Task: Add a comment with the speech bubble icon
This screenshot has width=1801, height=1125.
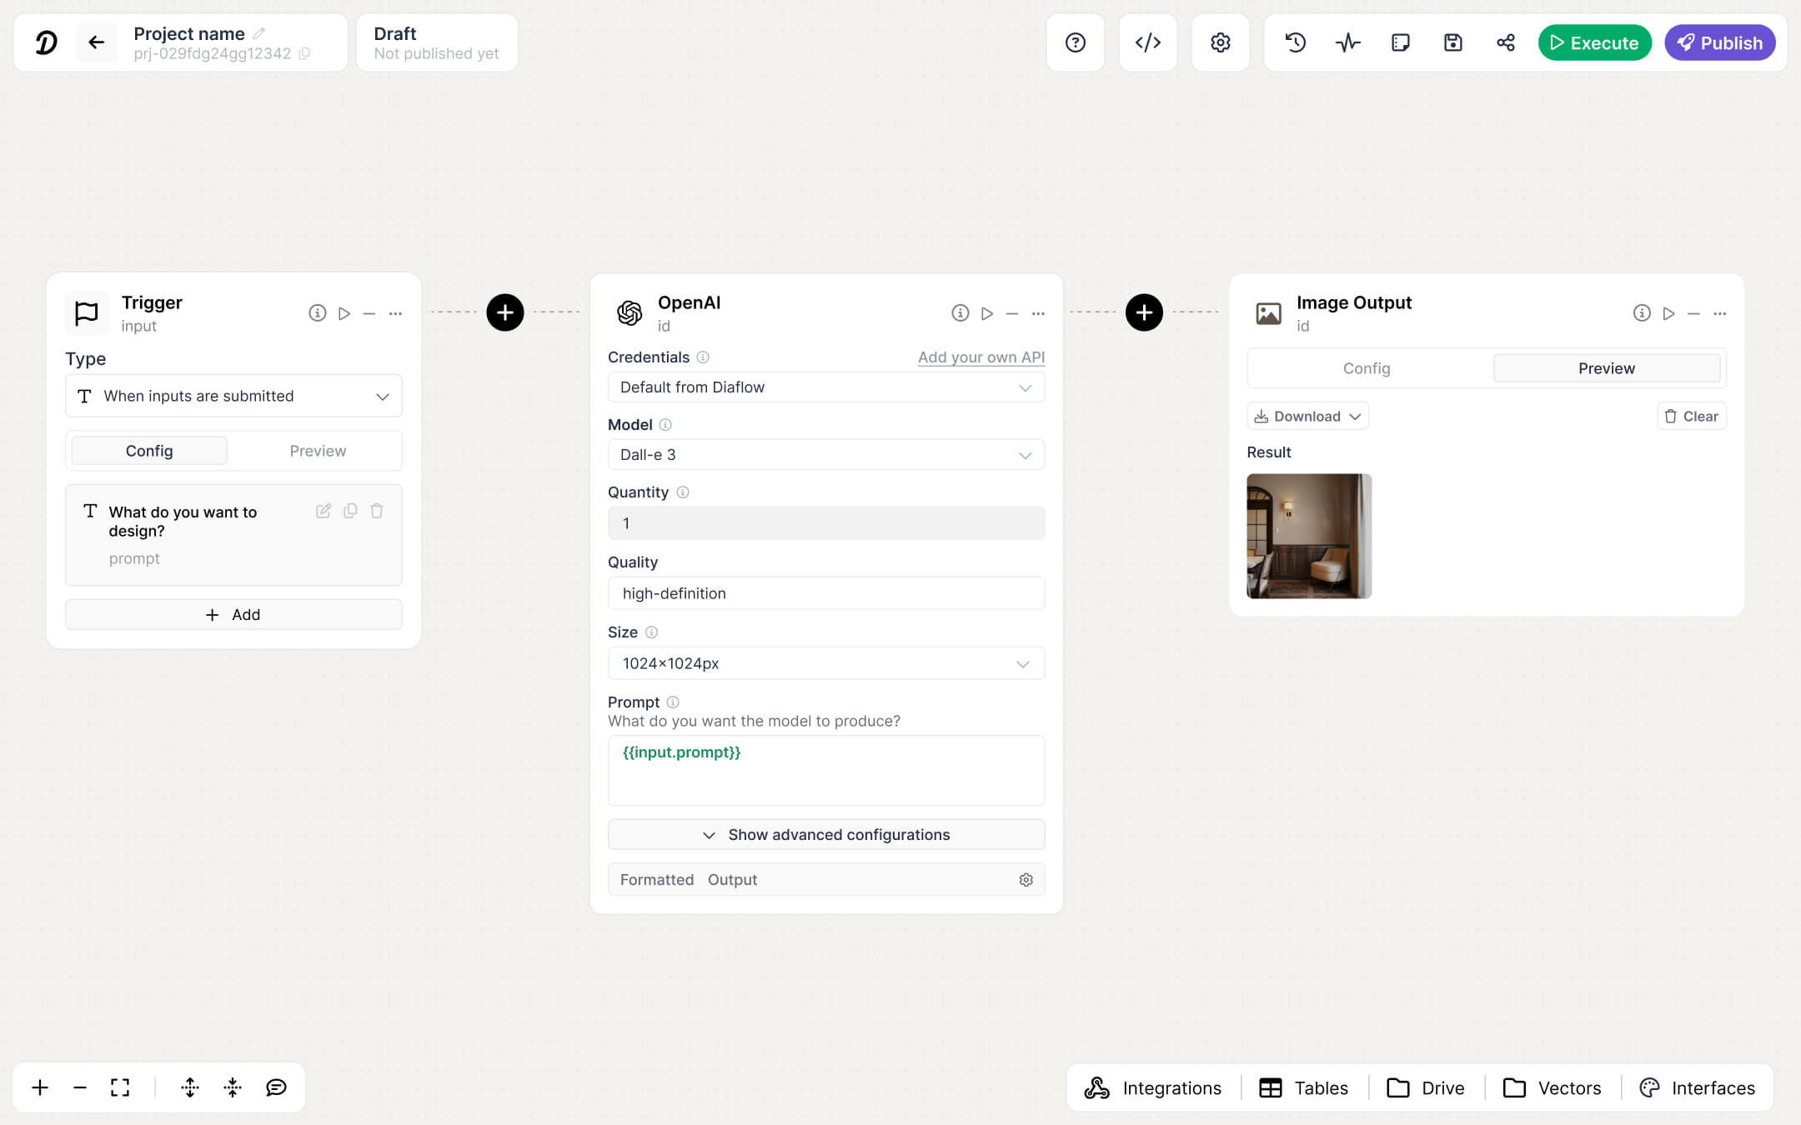Action: [276, 1087]
